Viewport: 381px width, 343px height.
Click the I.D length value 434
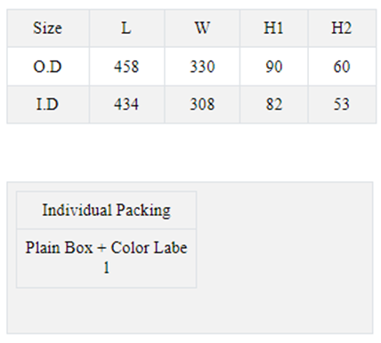pyautogui.click(x=126, y=104)
